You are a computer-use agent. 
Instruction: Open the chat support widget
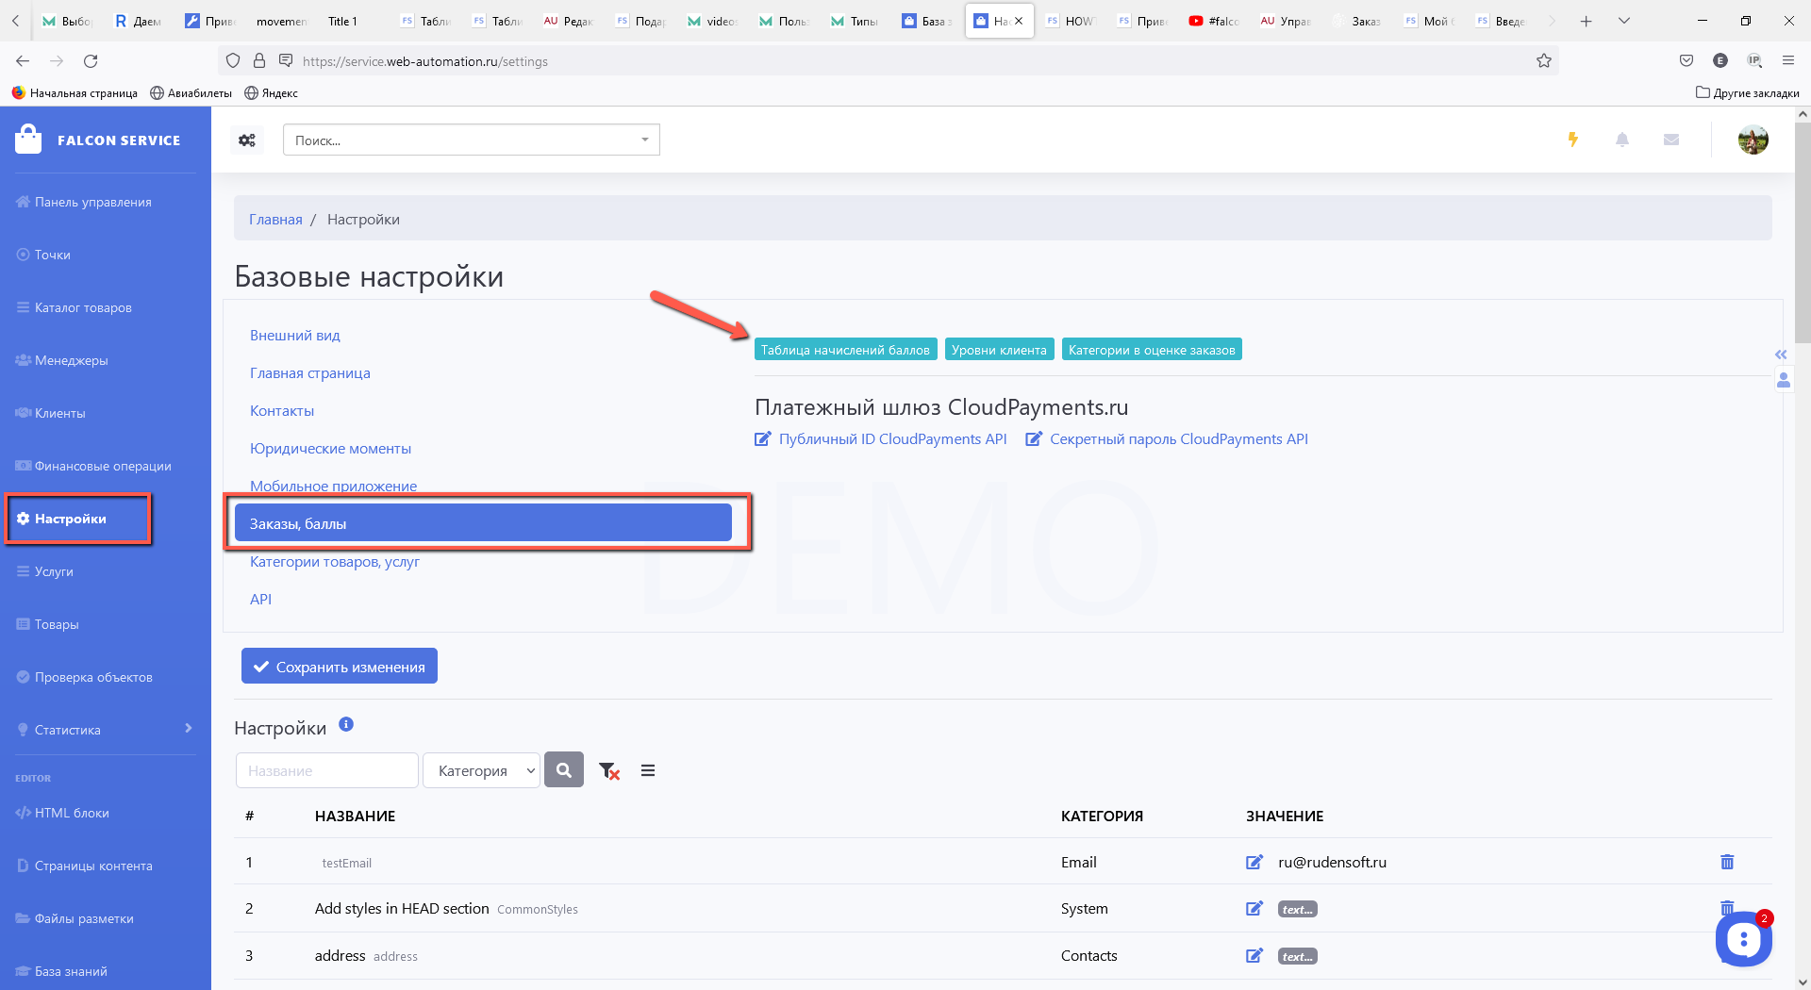pos(1742,938)
